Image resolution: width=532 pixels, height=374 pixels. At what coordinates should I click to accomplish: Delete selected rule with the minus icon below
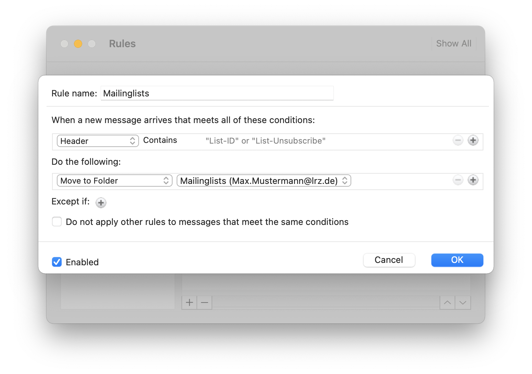click(x=204, y=302)
